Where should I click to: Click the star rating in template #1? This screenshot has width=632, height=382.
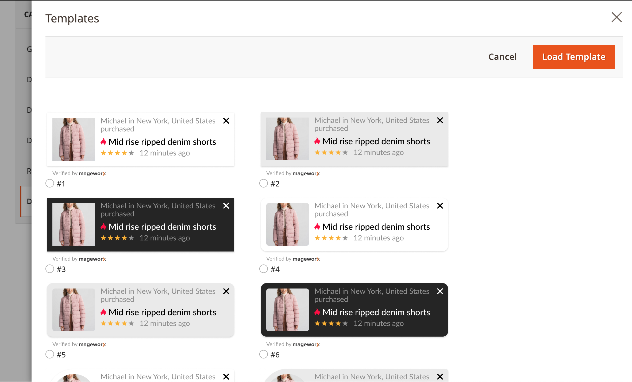117,153
